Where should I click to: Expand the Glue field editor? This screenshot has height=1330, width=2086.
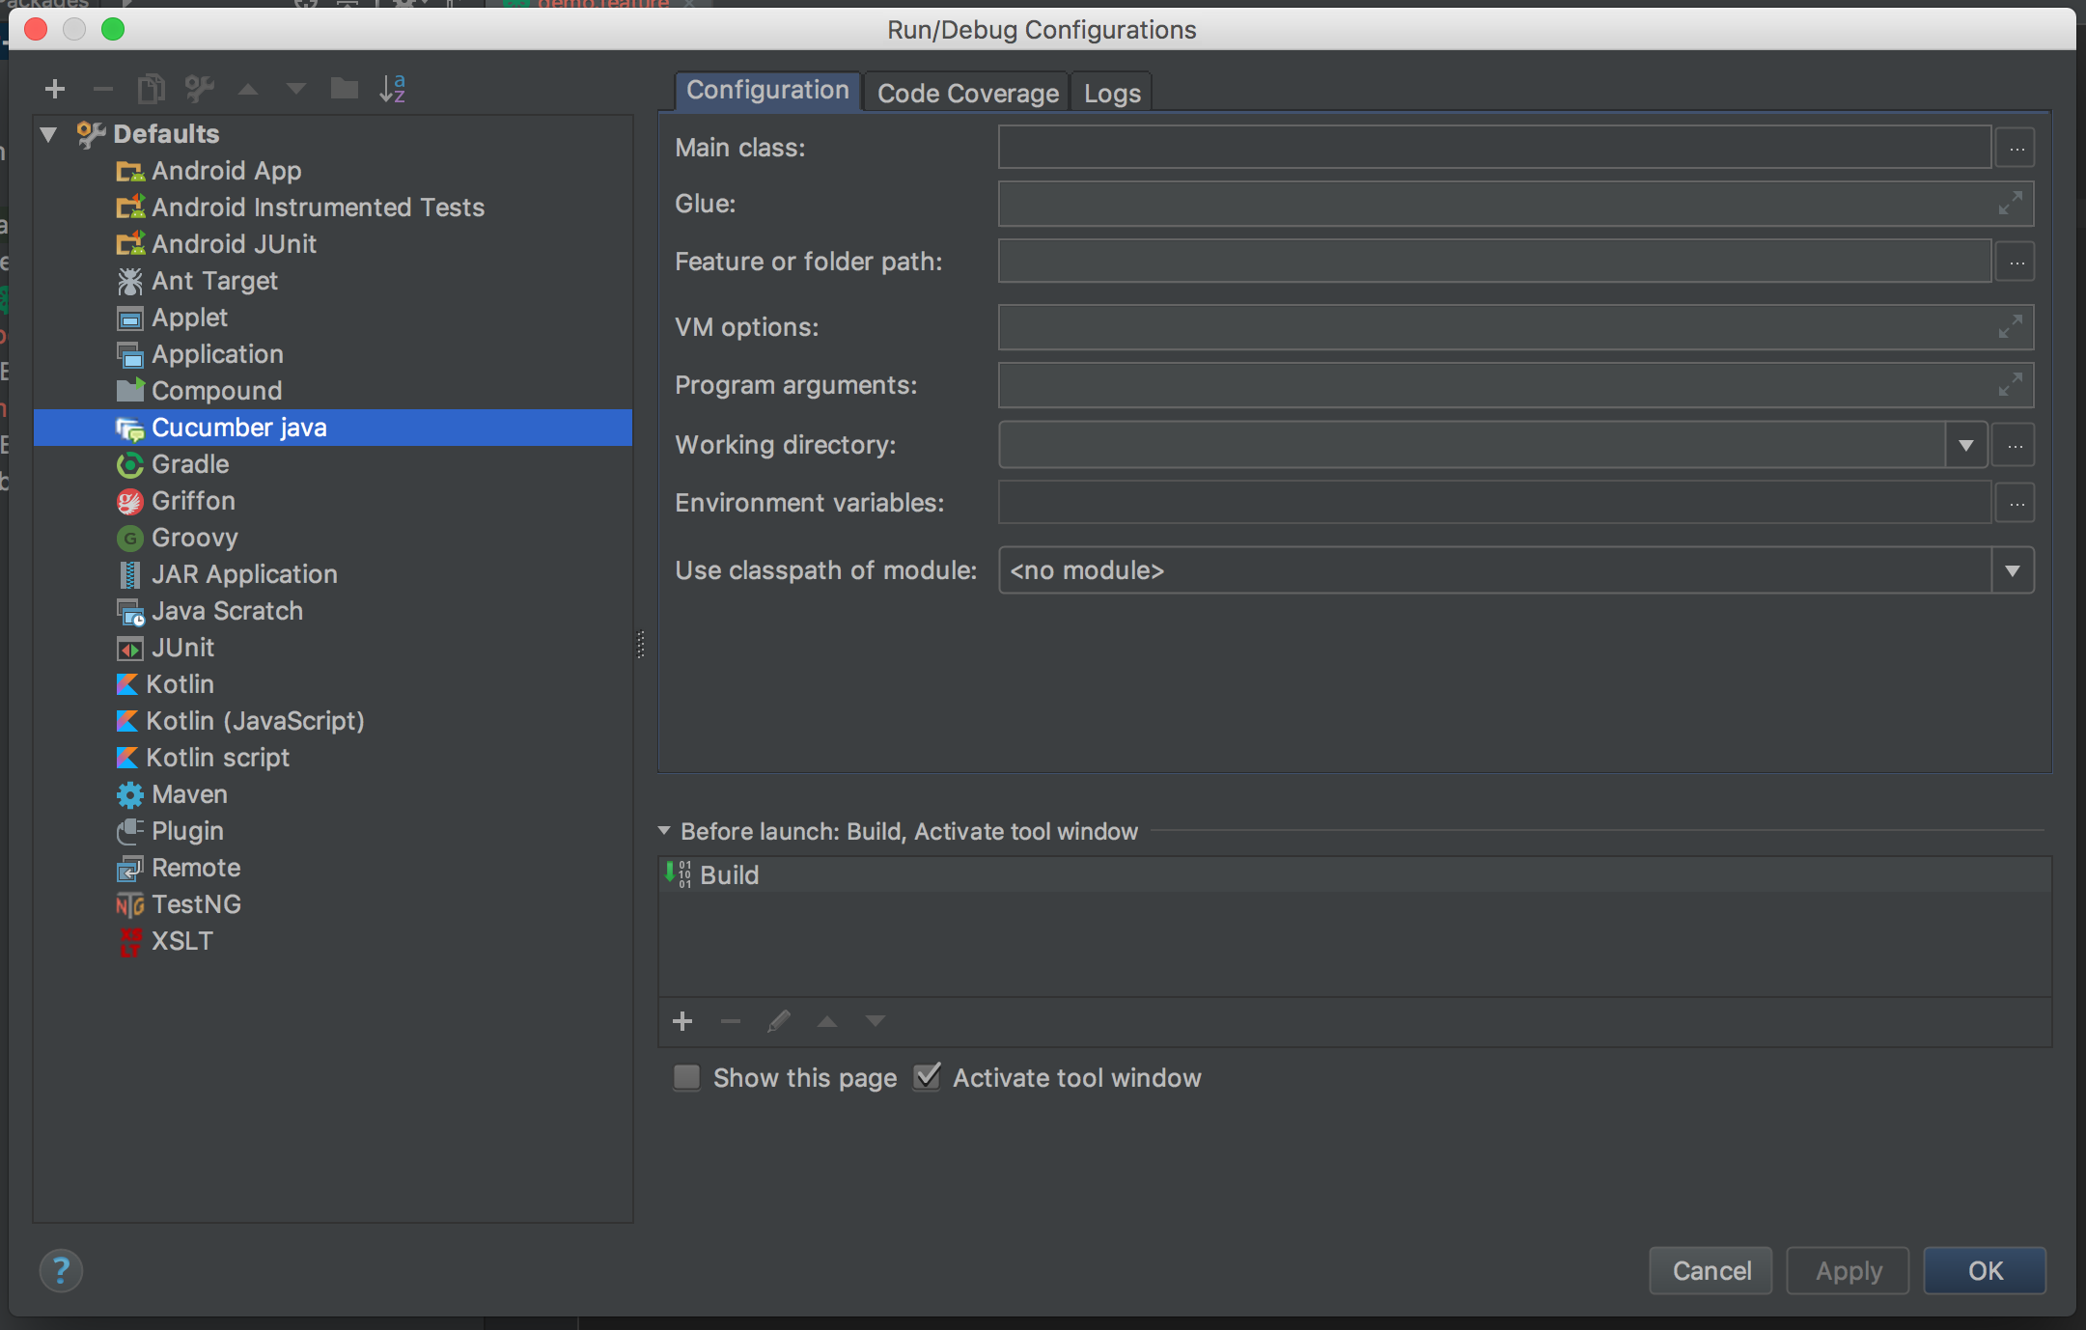[2010, 204]
